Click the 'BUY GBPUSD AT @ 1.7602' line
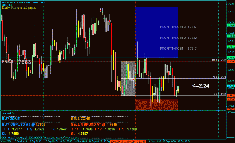Image resolution: width=235 pixels, height=143 pixels. click(x=24, y=125)
